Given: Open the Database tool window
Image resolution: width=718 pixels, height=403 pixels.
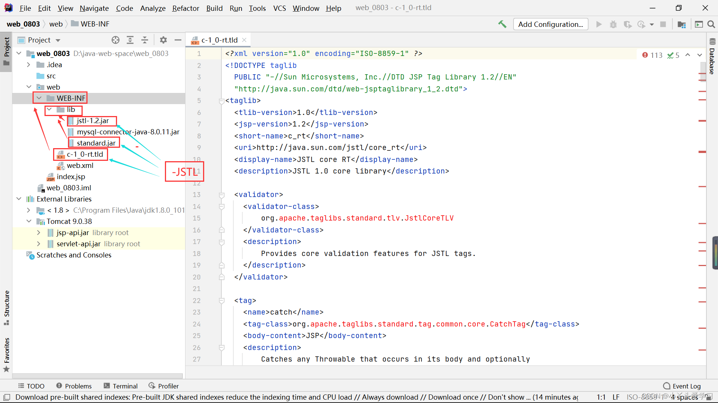Looking at the screenshot, I should point(712,57).
